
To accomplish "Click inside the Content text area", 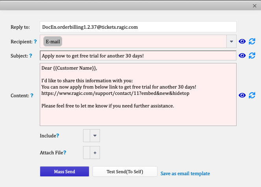I will [x=138, y=94].
